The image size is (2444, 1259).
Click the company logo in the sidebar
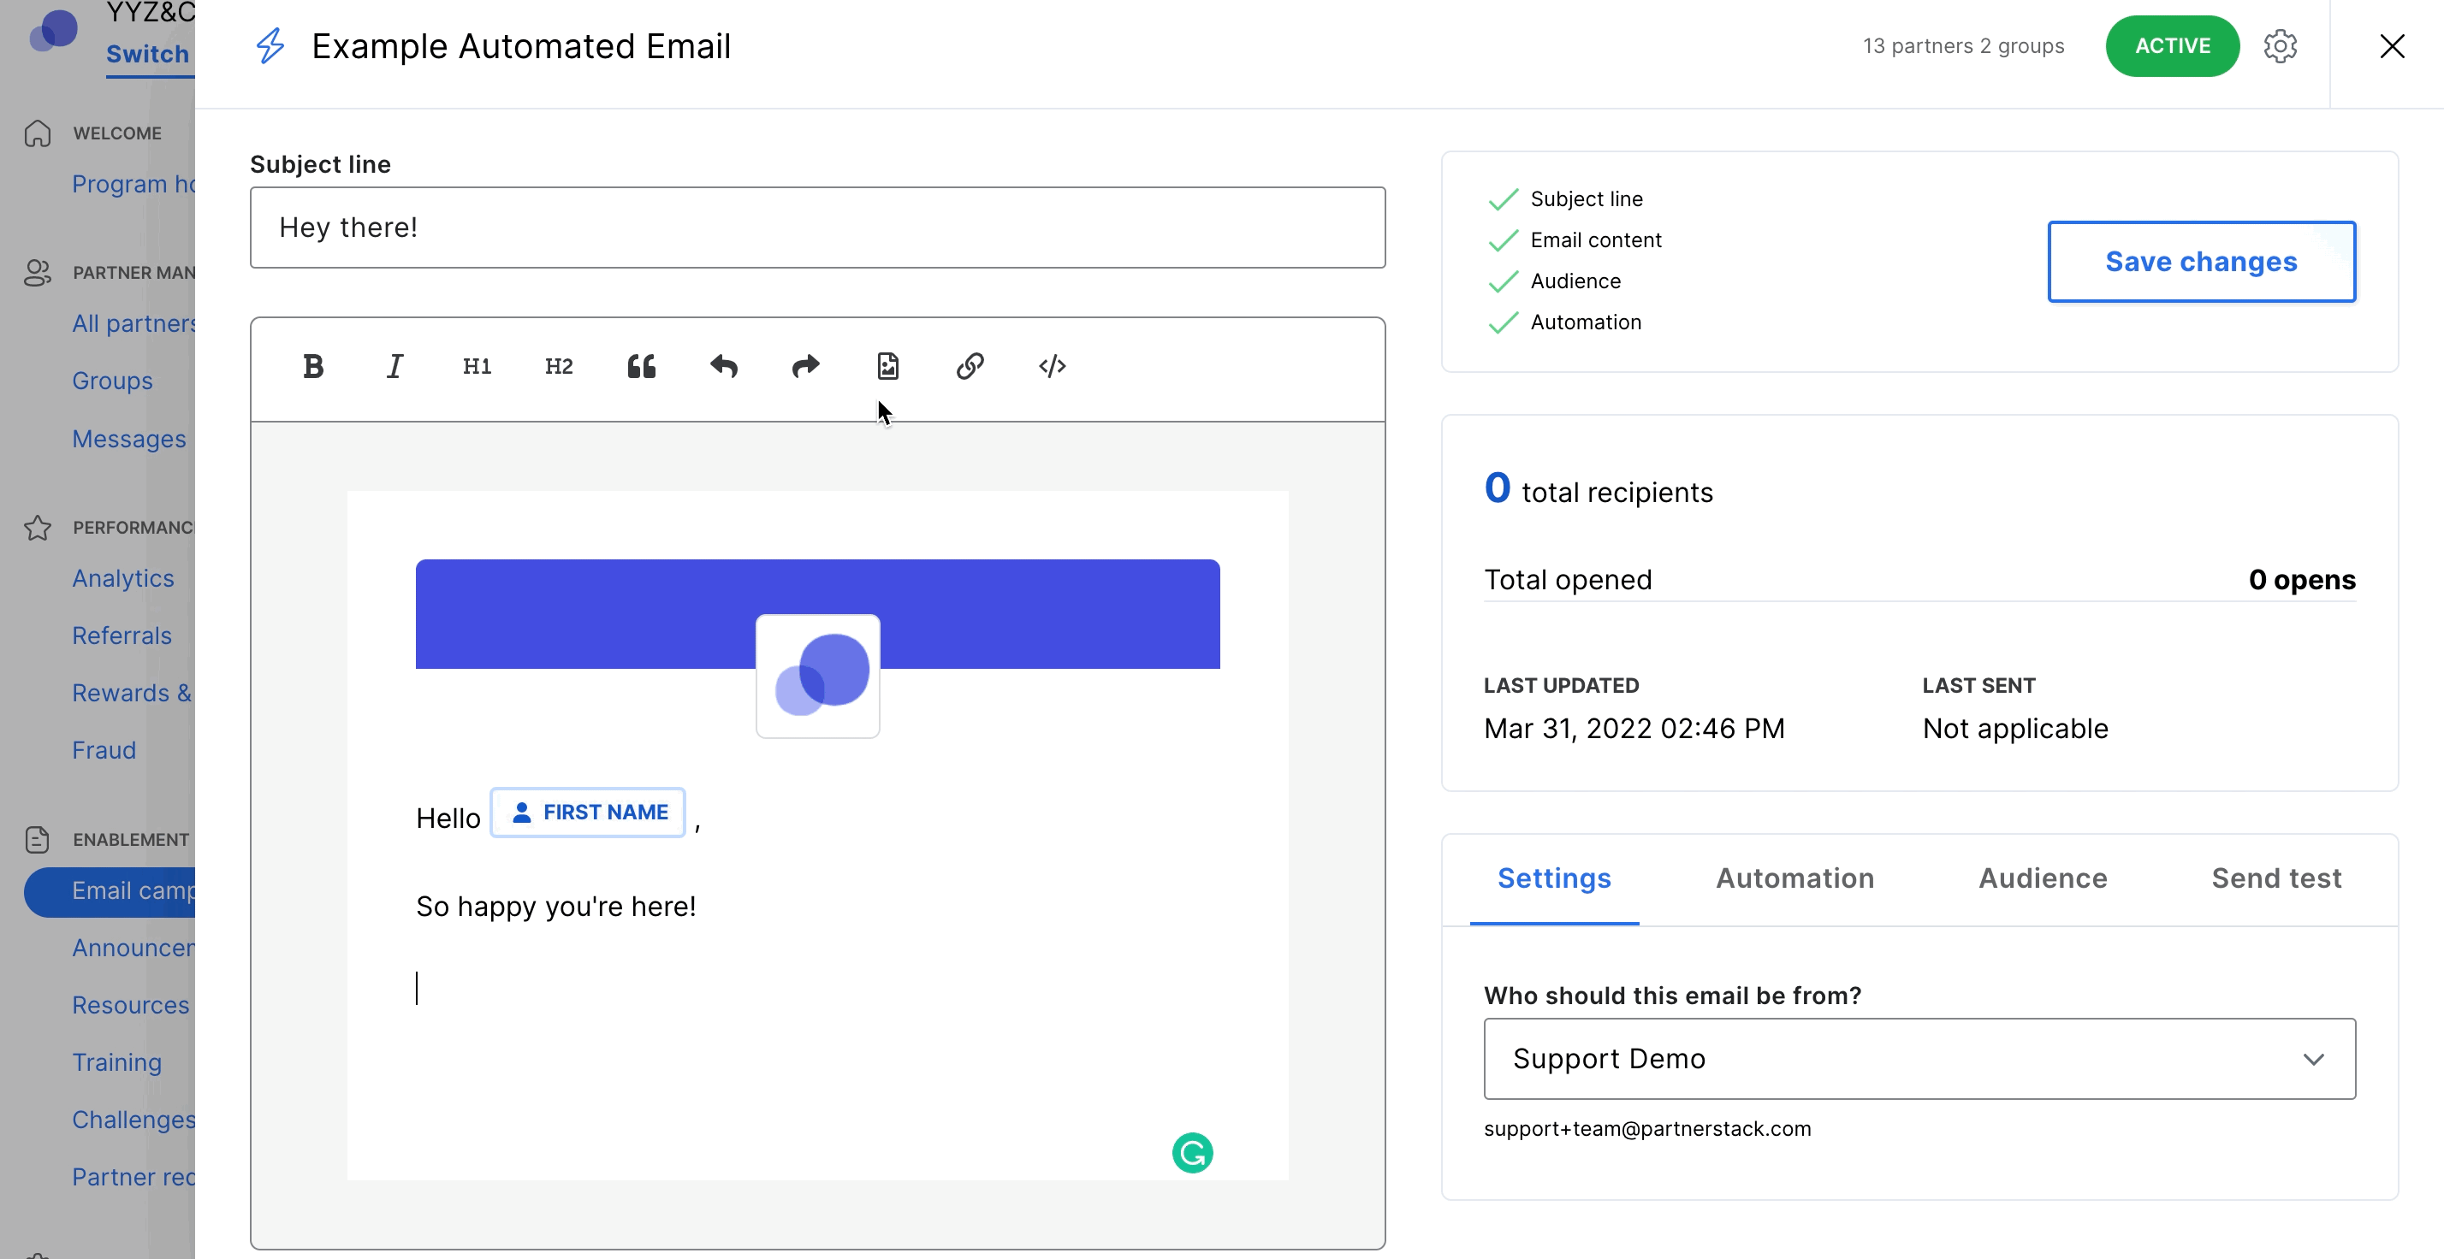tap(53, 30)
